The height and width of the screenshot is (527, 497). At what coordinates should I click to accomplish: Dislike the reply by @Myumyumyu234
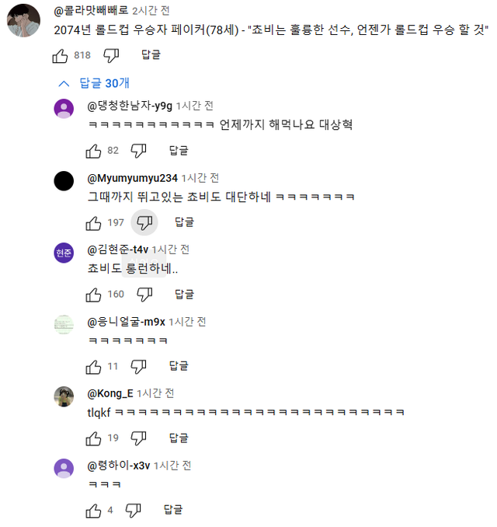(144, 223)
